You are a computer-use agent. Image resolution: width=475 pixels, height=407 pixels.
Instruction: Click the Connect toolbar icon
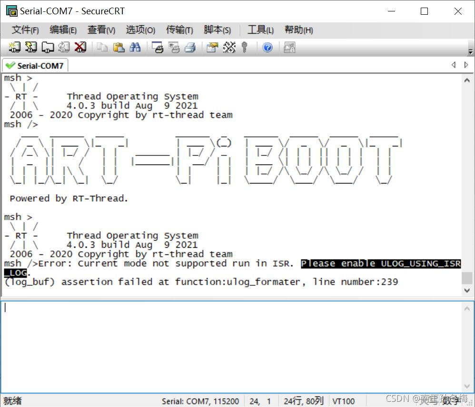coord(14,47)
